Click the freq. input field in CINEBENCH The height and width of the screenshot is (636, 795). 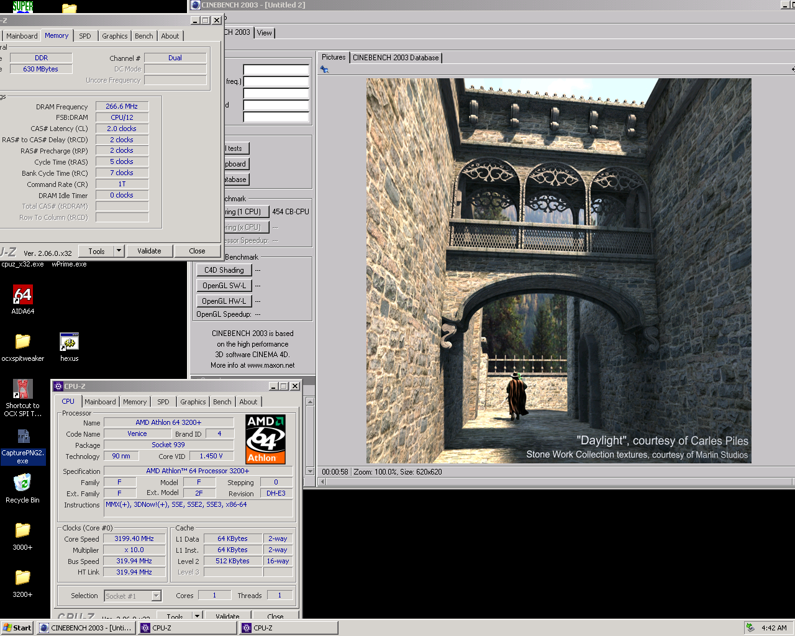pos(276,81)
